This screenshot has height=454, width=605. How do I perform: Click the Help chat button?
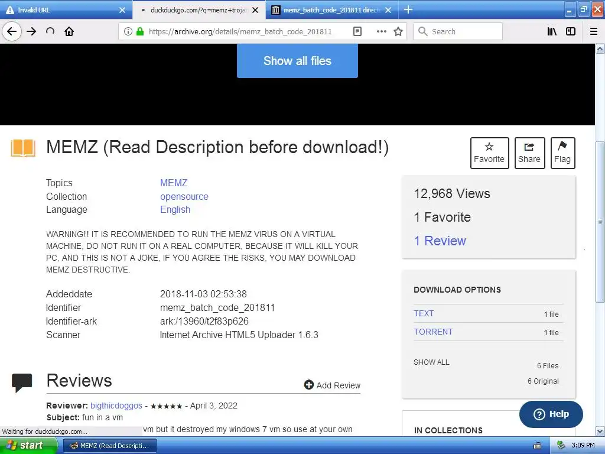pos(551,414)
